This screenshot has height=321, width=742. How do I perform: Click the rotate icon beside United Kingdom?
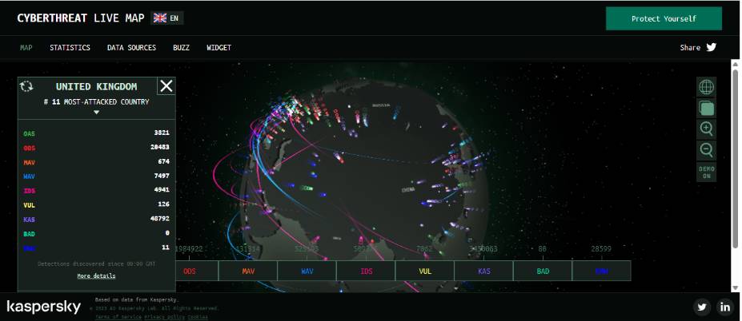point(26,86)
